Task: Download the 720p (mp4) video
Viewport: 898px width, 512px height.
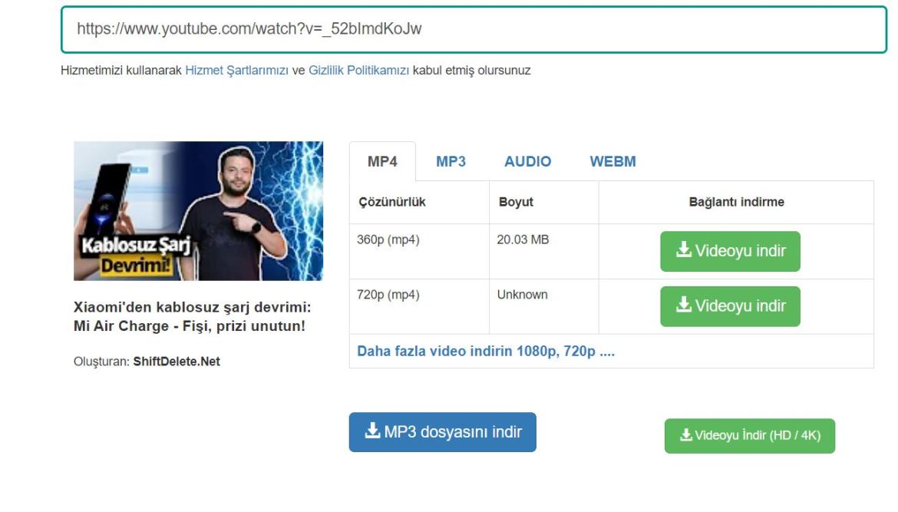Action: point(729,306)
